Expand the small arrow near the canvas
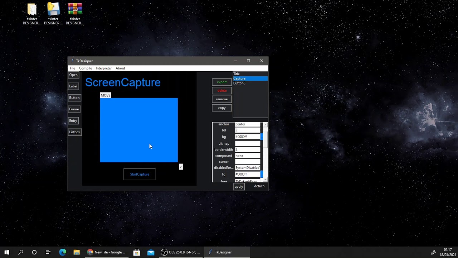Image resolution: width=458 pixels, height=258 pixels. (x=181, y=167)
